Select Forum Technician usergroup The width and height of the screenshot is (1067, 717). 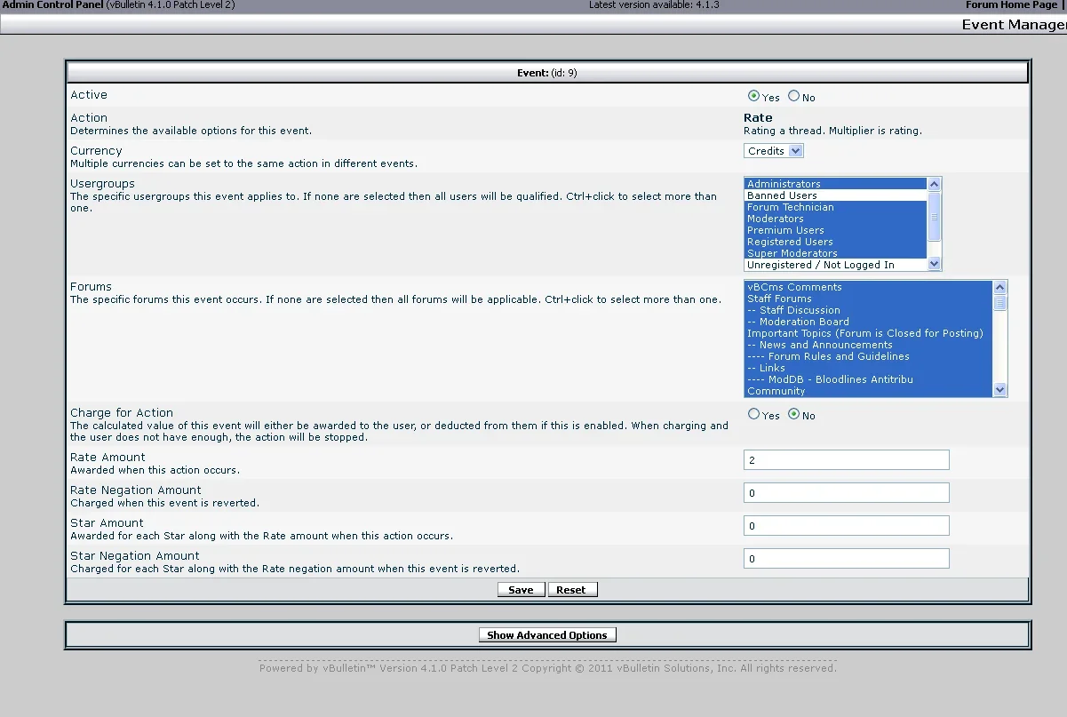(x=835, y=207)
